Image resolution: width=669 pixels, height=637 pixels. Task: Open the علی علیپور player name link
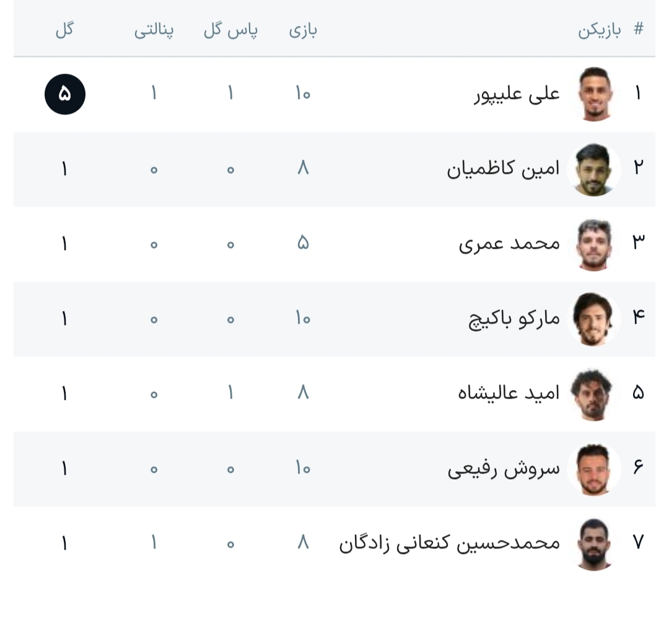pos(517,94)
